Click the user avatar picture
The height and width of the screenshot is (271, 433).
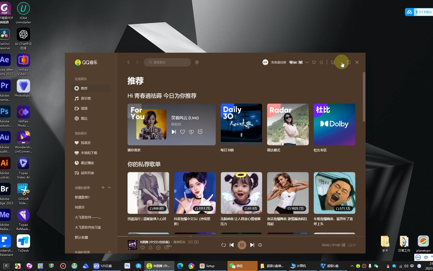click(265, 62)
